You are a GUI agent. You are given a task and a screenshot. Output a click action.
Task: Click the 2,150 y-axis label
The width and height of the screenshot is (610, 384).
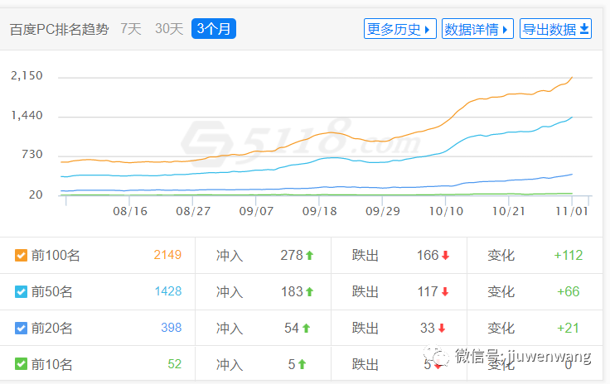coord(27,75)
